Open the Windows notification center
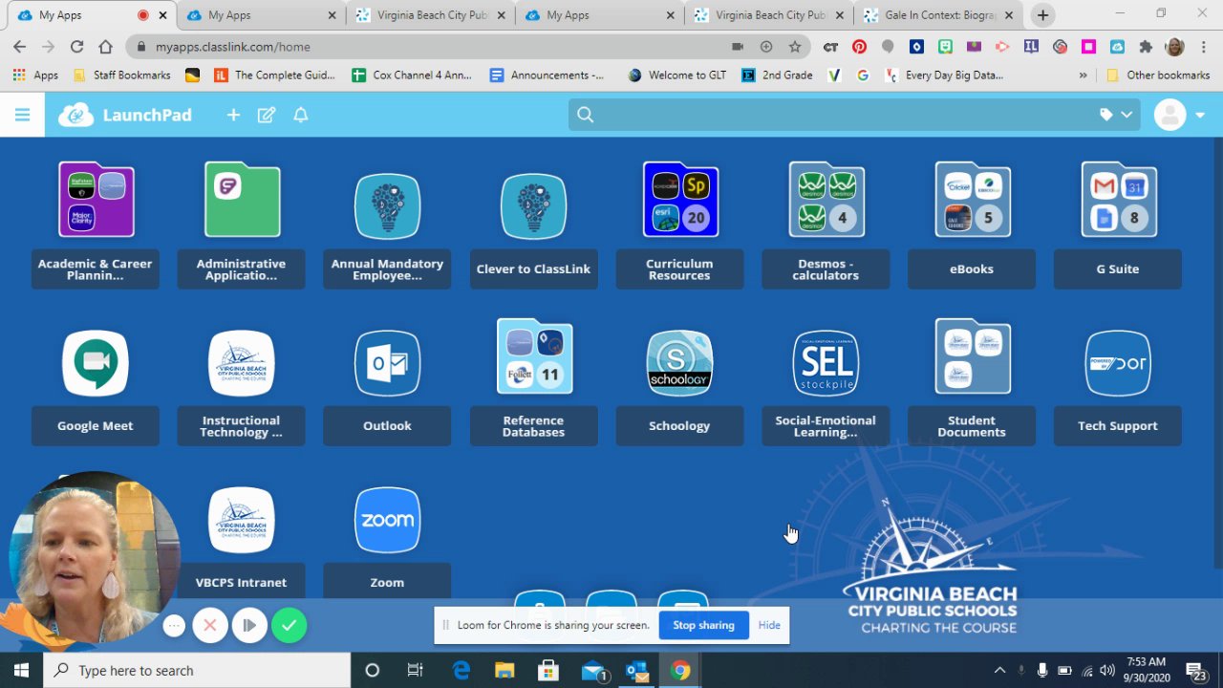The height and width of the screenshot is (688, 1223). [x=1195, y=670]
